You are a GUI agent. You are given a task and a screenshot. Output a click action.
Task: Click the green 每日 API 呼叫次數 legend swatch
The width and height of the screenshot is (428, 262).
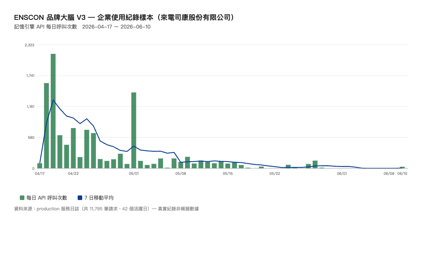(22, 198)
